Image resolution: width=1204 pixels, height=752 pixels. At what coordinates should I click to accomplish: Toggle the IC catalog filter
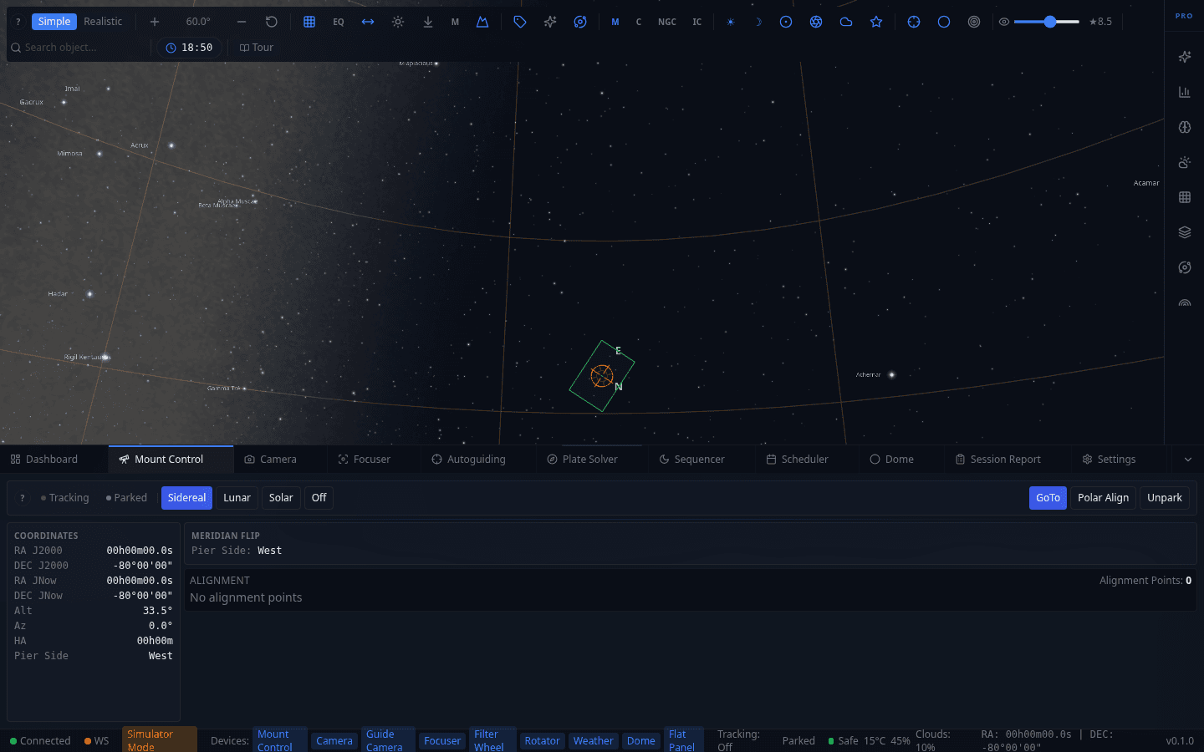click(697, 22)
